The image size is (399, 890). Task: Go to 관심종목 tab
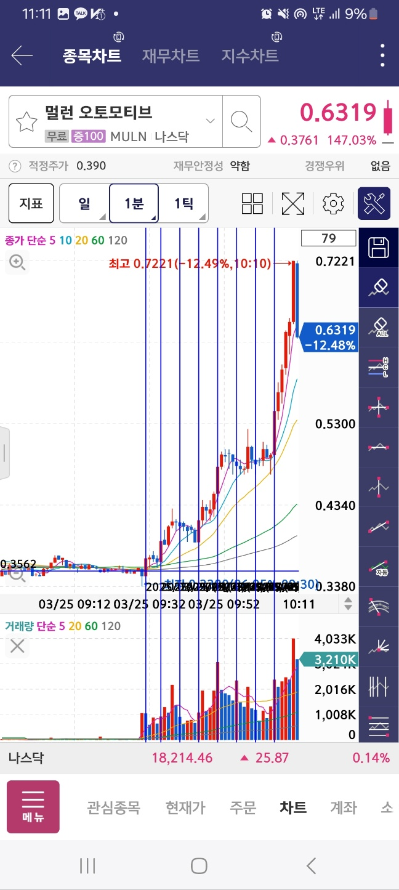point(113,807)
